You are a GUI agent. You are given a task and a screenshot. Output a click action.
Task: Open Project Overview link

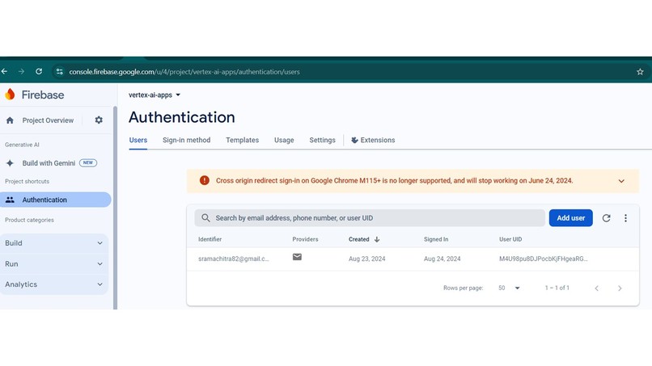tap(48, 120)
